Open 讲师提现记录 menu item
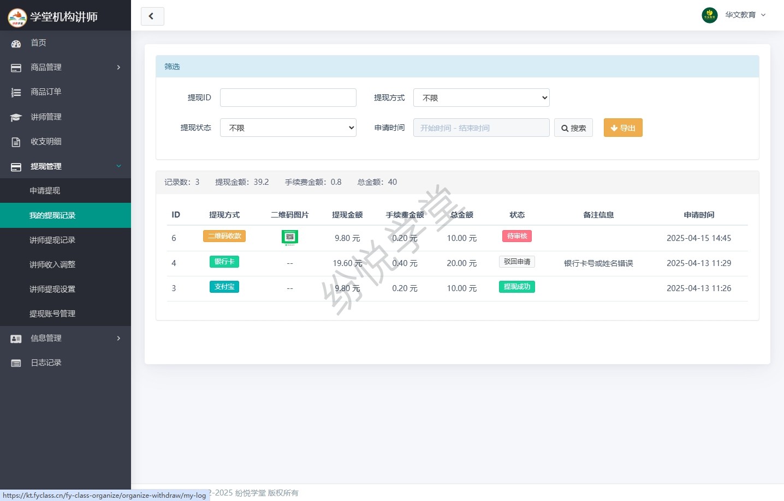Image resolution: width=784 pixels, height=501 pixels. (52, 240)
